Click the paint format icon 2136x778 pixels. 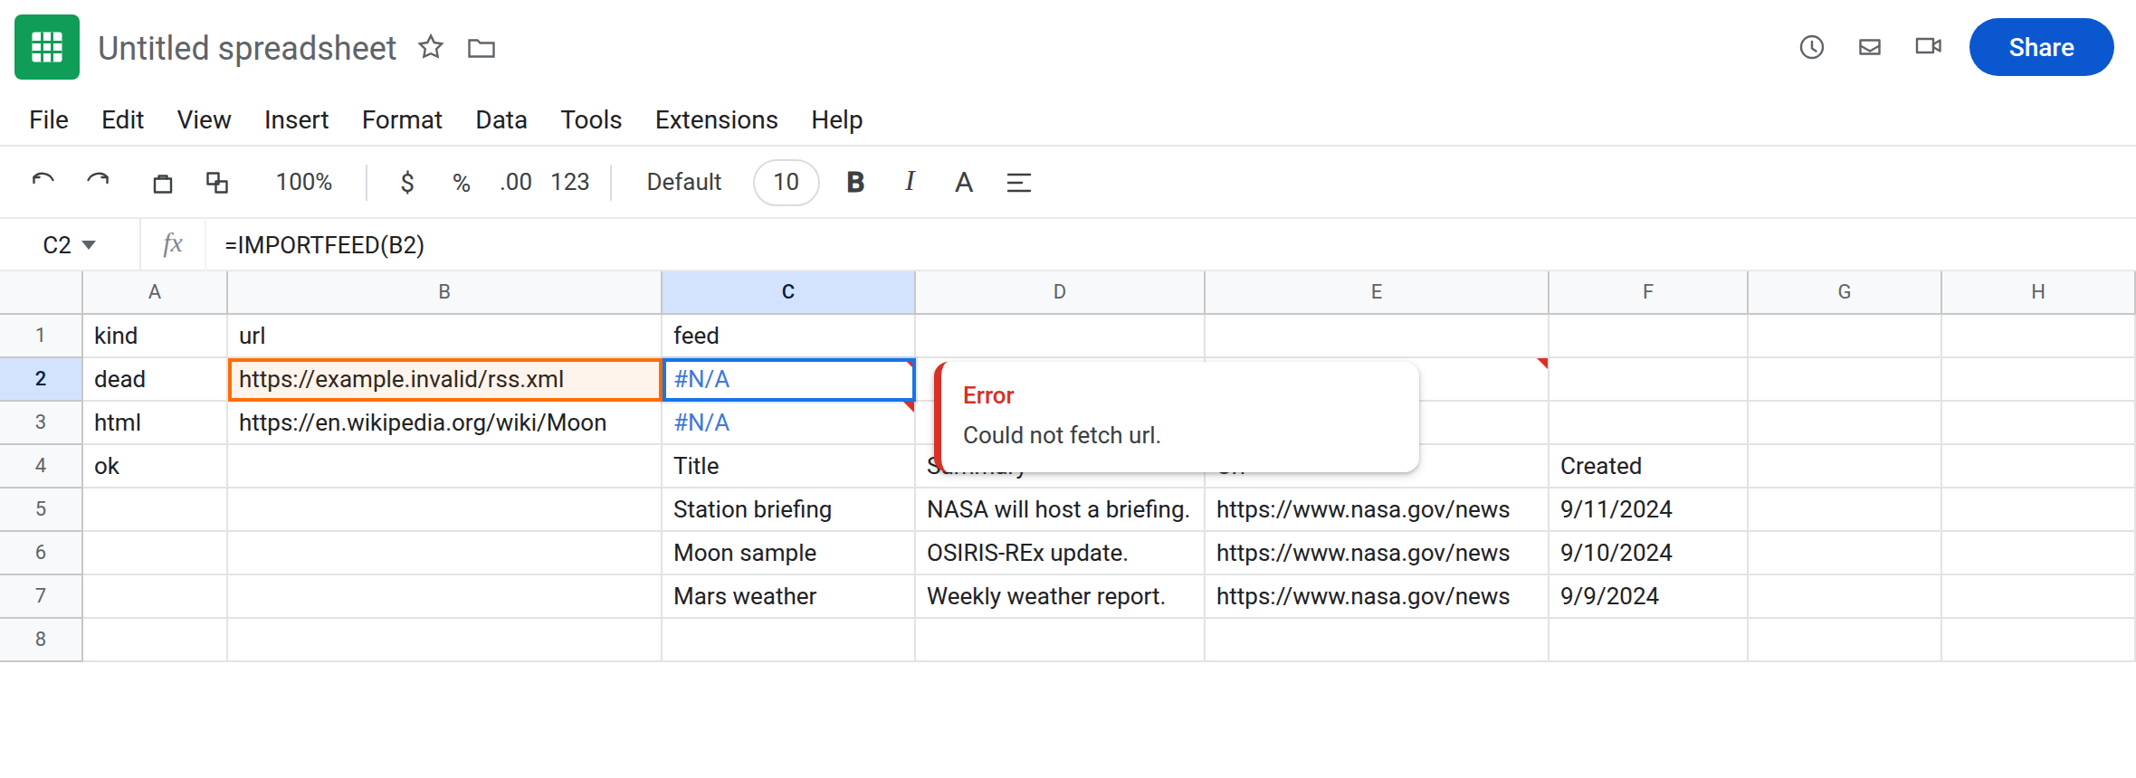217,183
